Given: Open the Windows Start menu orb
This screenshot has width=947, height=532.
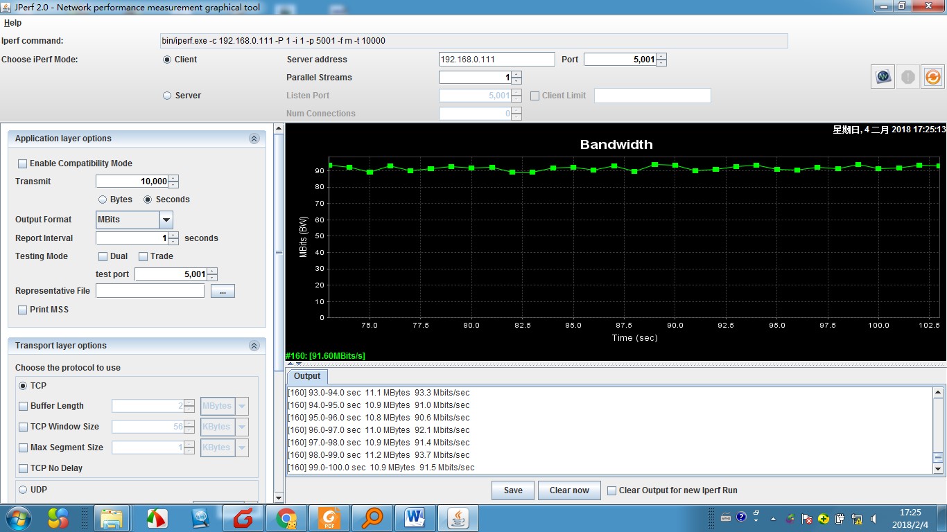Looking at the screenshot, I should (18, 518).
